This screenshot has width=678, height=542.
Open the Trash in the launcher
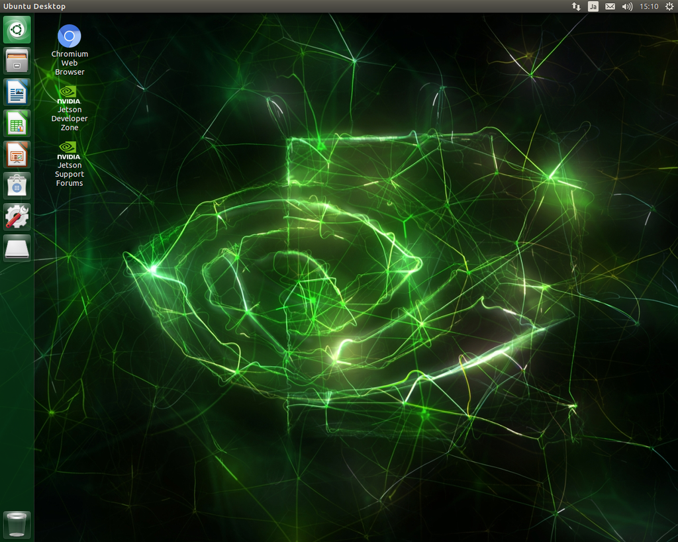point(17,525)
